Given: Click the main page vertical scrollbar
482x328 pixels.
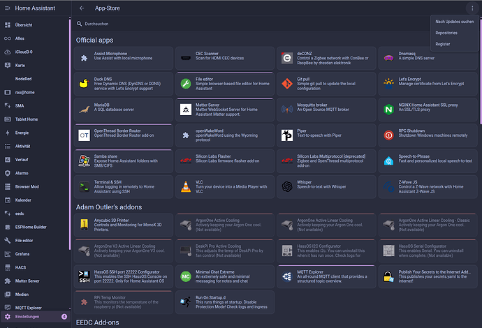Looking at the screenshot, I should (481, 71).
